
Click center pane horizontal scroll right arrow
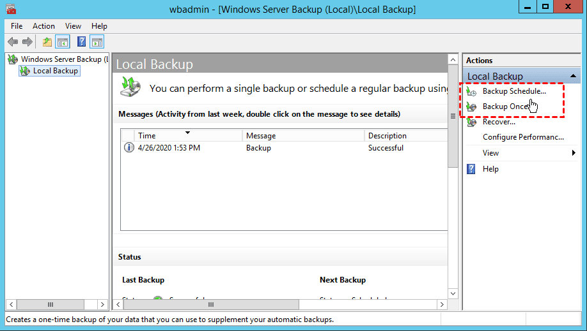(442, 304)
